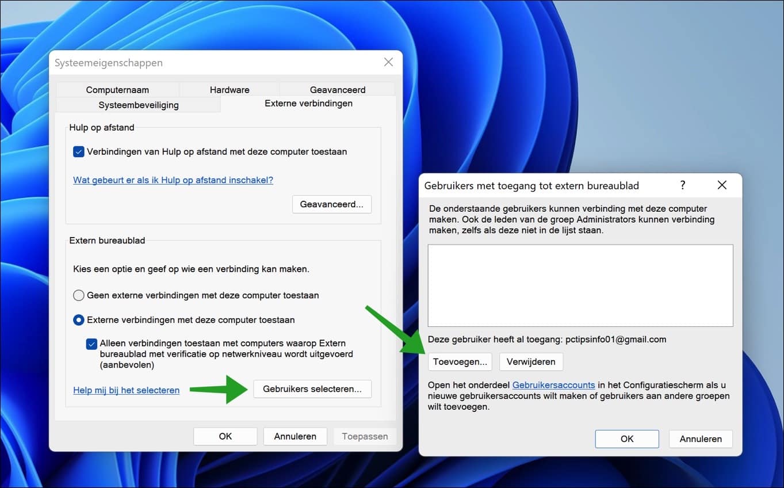
Task: Select the Systeembeveiliging tab
Action: click(x=138, y=105)
